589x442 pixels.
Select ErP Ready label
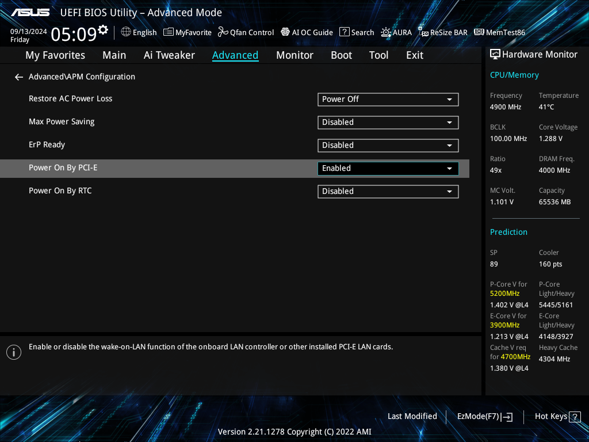tap(47, 144)
